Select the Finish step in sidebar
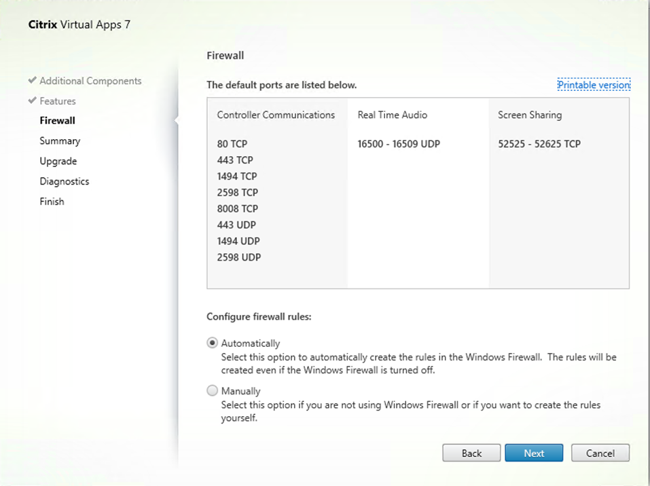The width and height of the screenshot is (650, 486). (x=52, y=202)
